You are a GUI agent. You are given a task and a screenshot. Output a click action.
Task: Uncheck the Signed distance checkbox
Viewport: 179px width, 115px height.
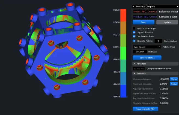134,32
